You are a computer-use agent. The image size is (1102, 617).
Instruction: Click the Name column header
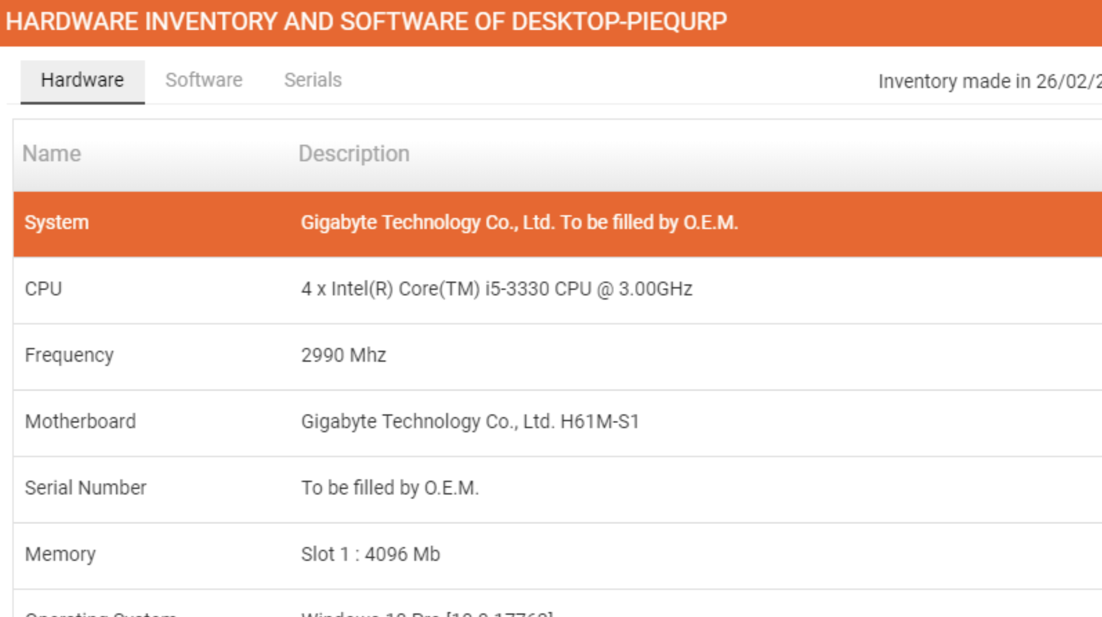pyautogui.click(x=52, y=154)
